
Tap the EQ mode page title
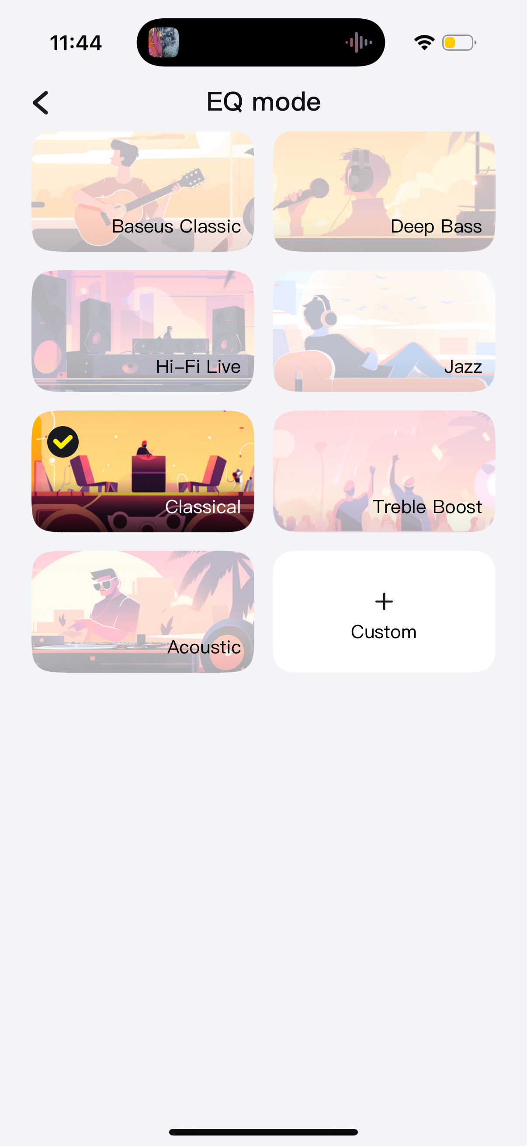point(263,102)
